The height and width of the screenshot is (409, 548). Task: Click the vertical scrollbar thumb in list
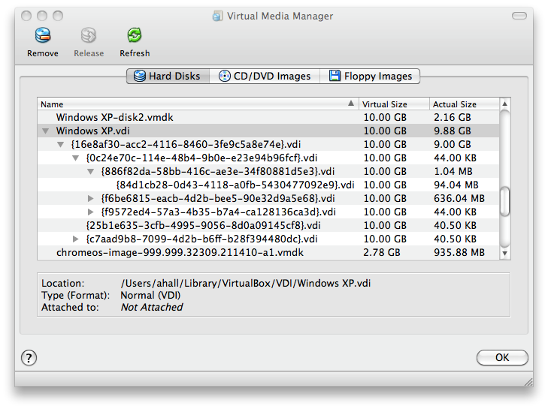pyautogui.click(x=505, y=201)
